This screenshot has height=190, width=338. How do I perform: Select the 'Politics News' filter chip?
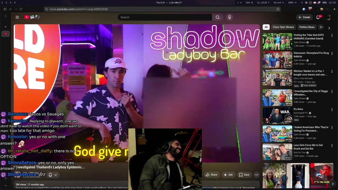tap(307, 27)
